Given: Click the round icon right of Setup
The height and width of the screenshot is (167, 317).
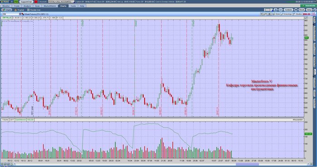Looking at the screenshot, I should 315,10.
